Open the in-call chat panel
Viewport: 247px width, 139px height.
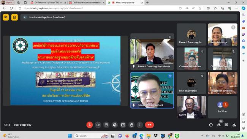[226, 125]
